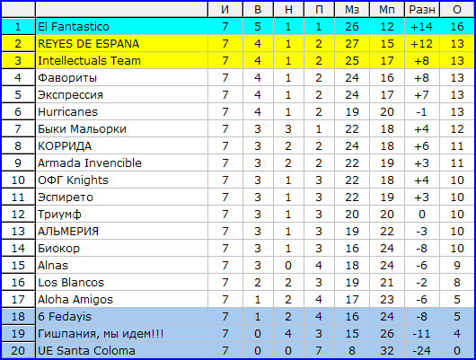Click the 'Н' draws column header
The width and height of the screenshot is (476, 360).
[288, 10]
